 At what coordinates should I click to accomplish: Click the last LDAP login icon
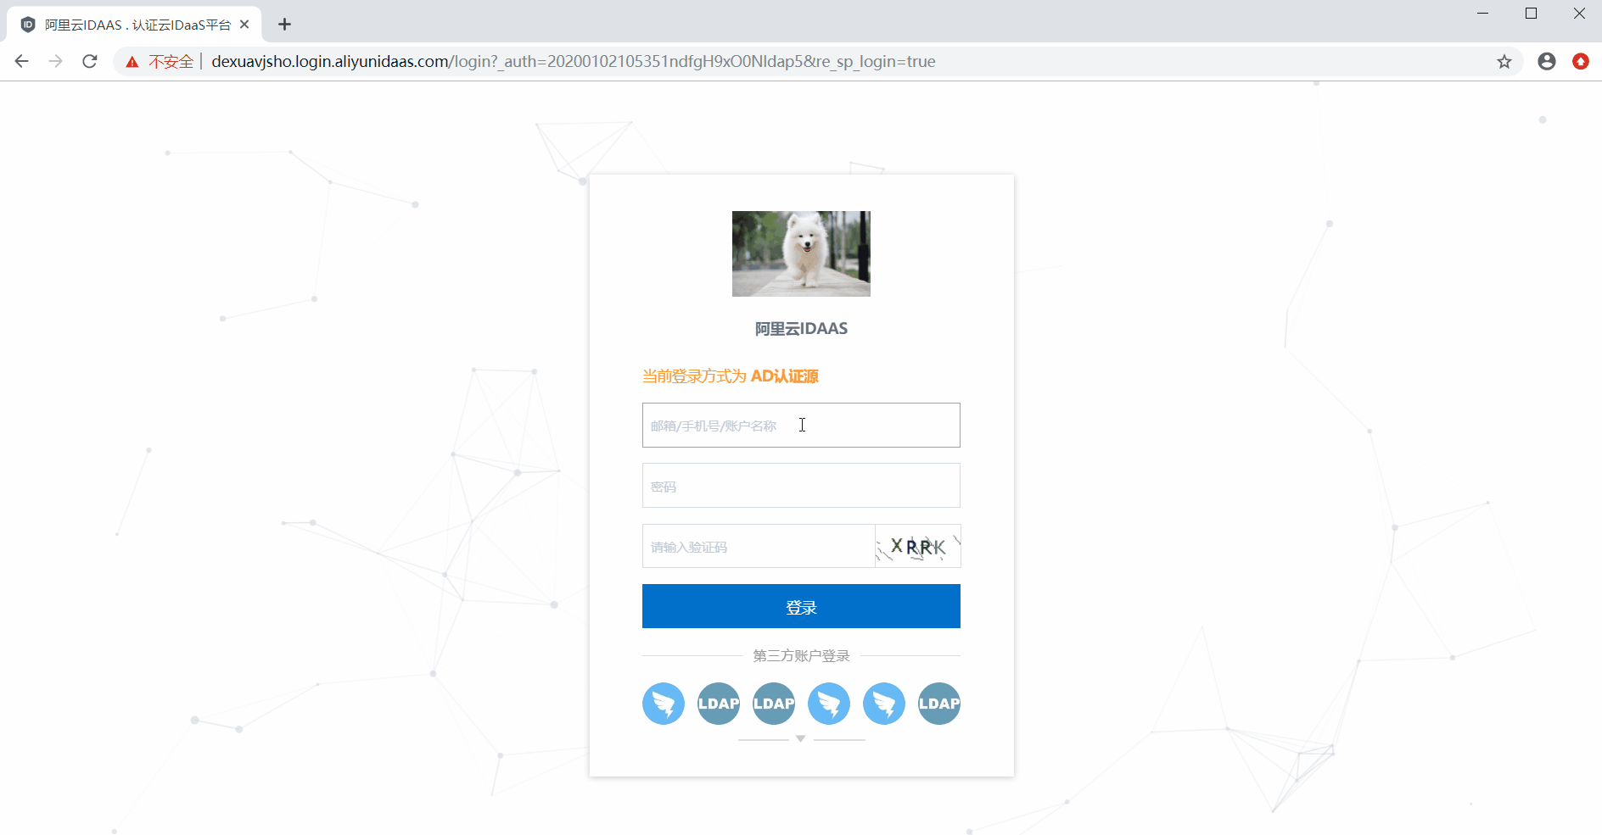point(939,704)
